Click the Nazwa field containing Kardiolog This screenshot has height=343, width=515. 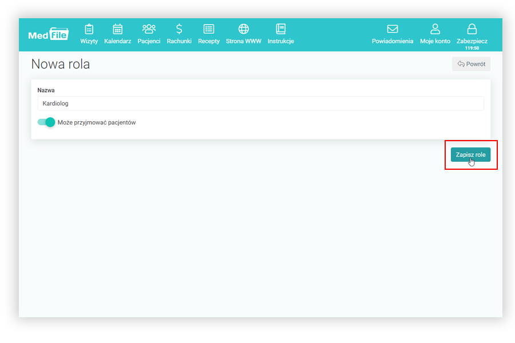pos(260,103)
